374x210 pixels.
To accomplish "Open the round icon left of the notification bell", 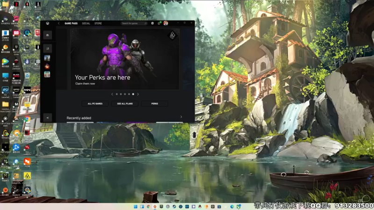I will [x=152, y=23].
